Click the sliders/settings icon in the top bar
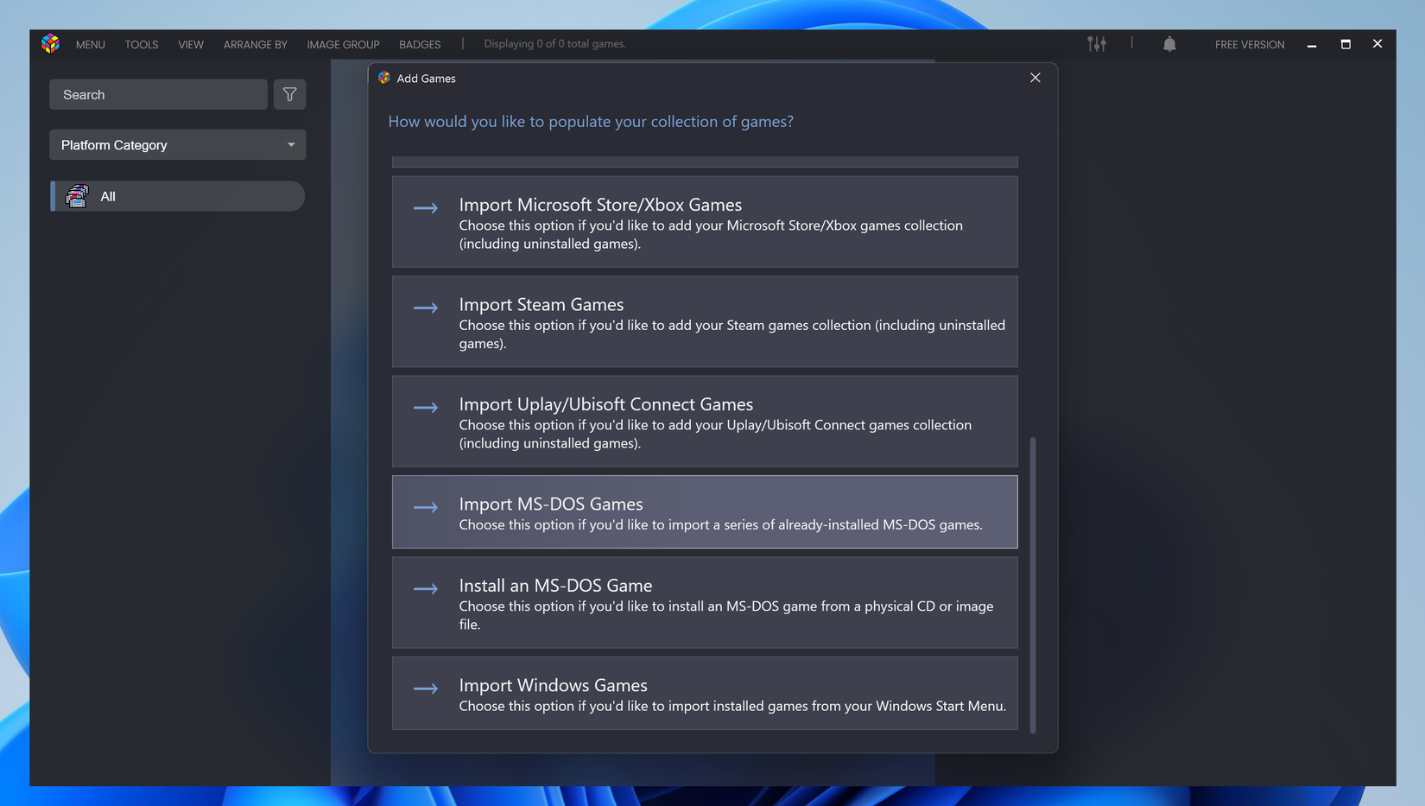 1097,43
